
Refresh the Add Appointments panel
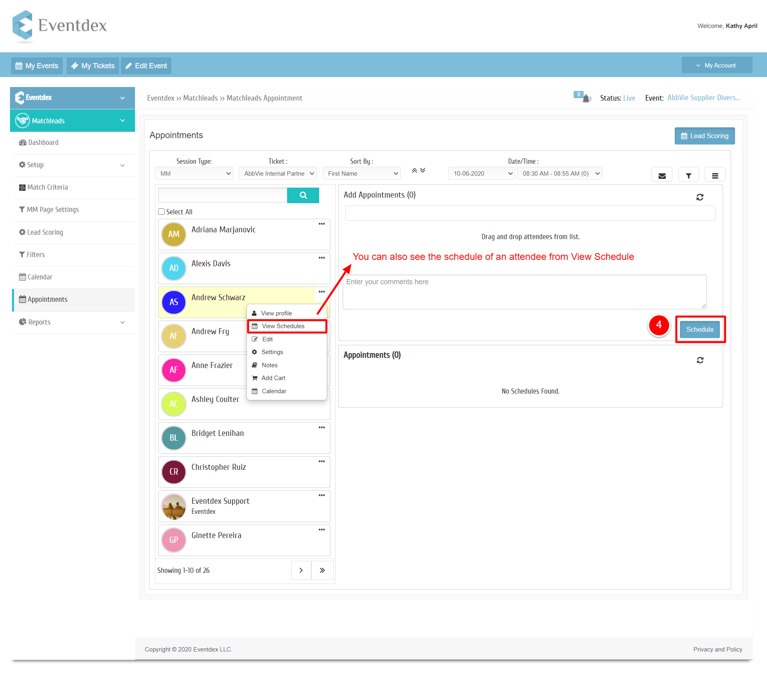(700, 197)
